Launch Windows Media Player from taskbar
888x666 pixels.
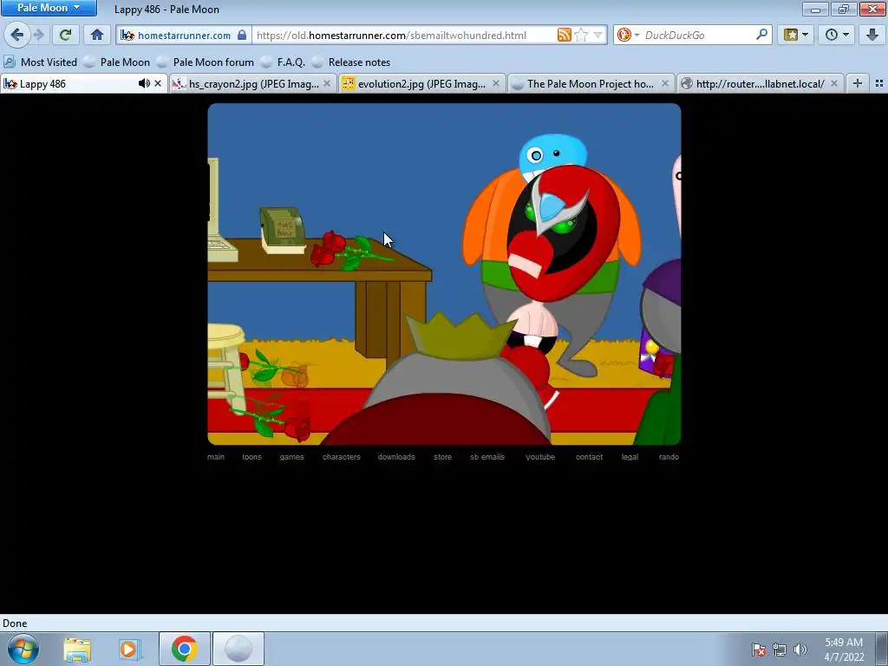pos(129,650)
